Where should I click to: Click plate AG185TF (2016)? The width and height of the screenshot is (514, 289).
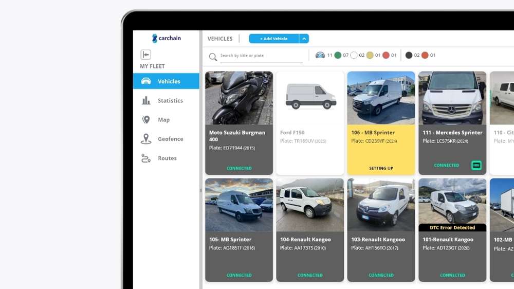pos(232,248)
